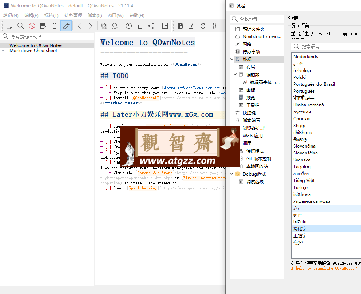The height and width of the screenshot is (294, 361).
Task: Click the find note magnifier toolbar icon
Action: 21,26
